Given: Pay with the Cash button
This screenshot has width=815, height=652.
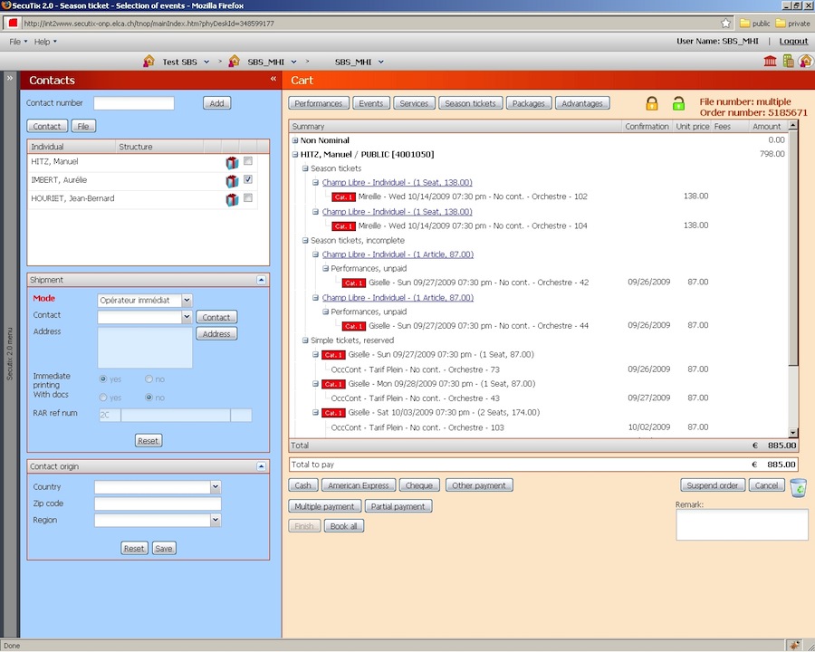Looking at the screenshot, I should point(302,485).
